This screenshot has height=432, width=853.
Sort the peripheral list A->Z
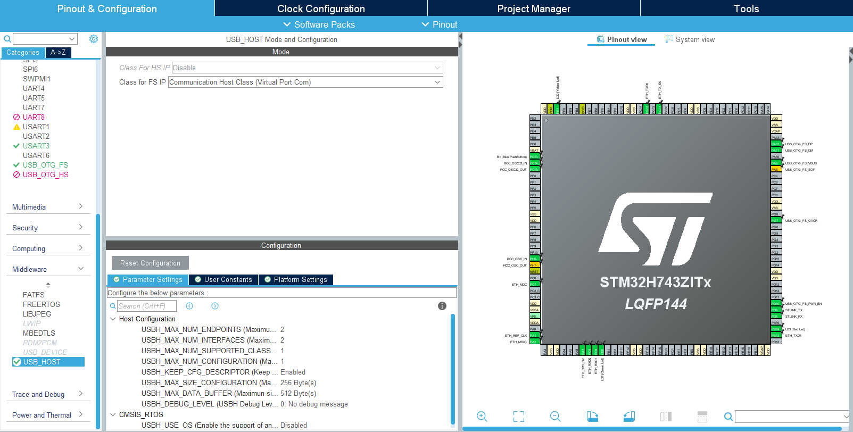[x=58, y=53]
